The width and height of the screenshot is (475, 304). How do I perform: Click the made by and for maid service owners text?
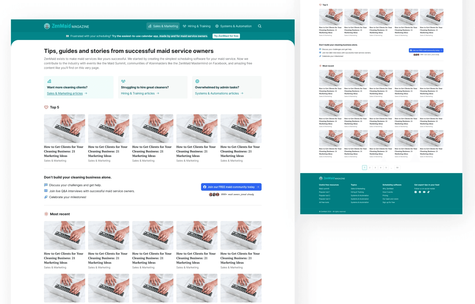(x=183, y=36)
